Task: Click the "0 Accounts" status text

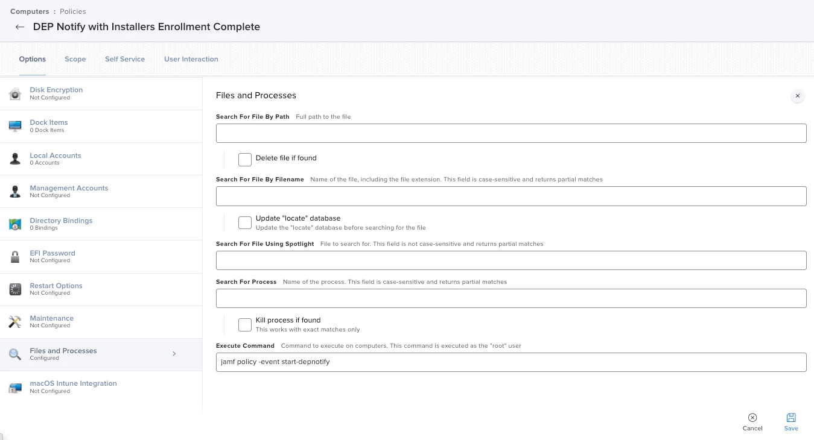Action: [45, 163]
